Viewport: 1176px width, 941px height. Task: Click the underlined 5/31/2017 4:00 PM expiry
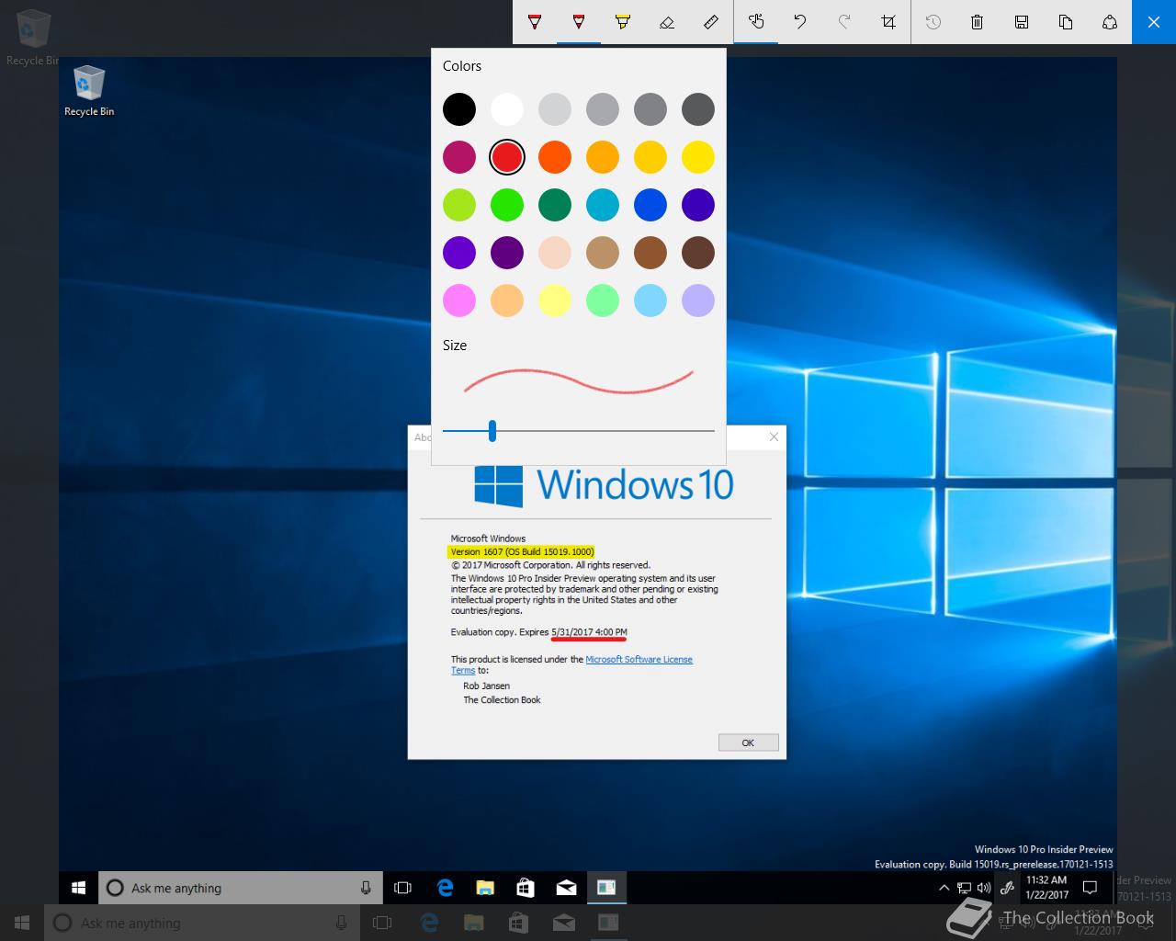589,632
